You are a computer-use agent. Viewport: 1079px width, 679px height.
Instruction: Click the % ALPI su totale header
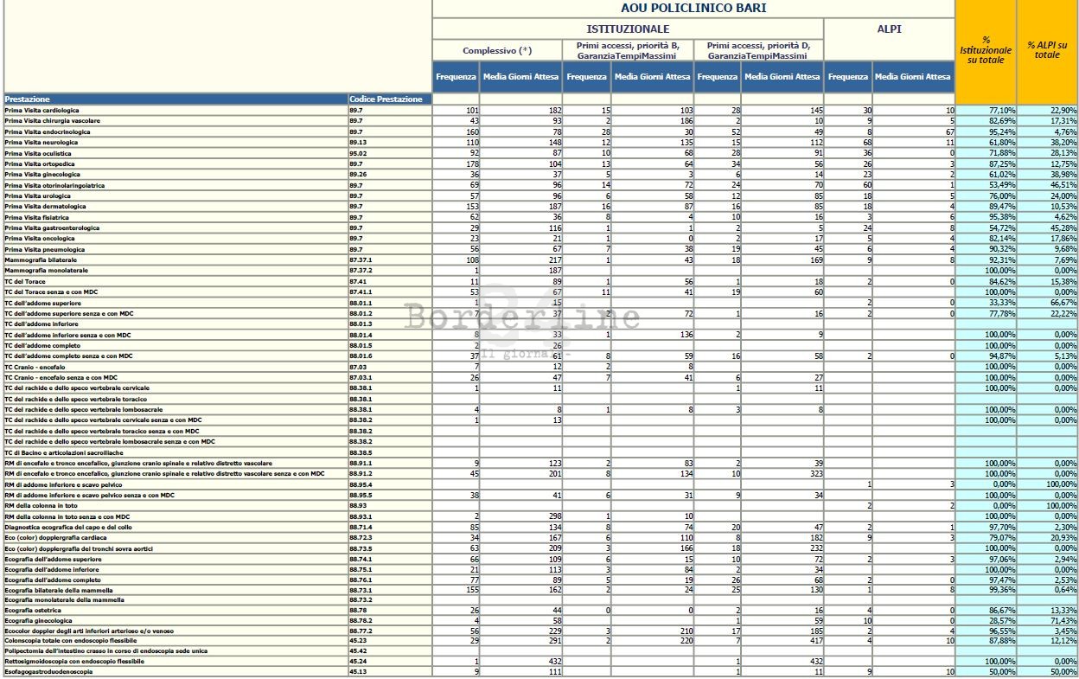[x=1047, y=49]
